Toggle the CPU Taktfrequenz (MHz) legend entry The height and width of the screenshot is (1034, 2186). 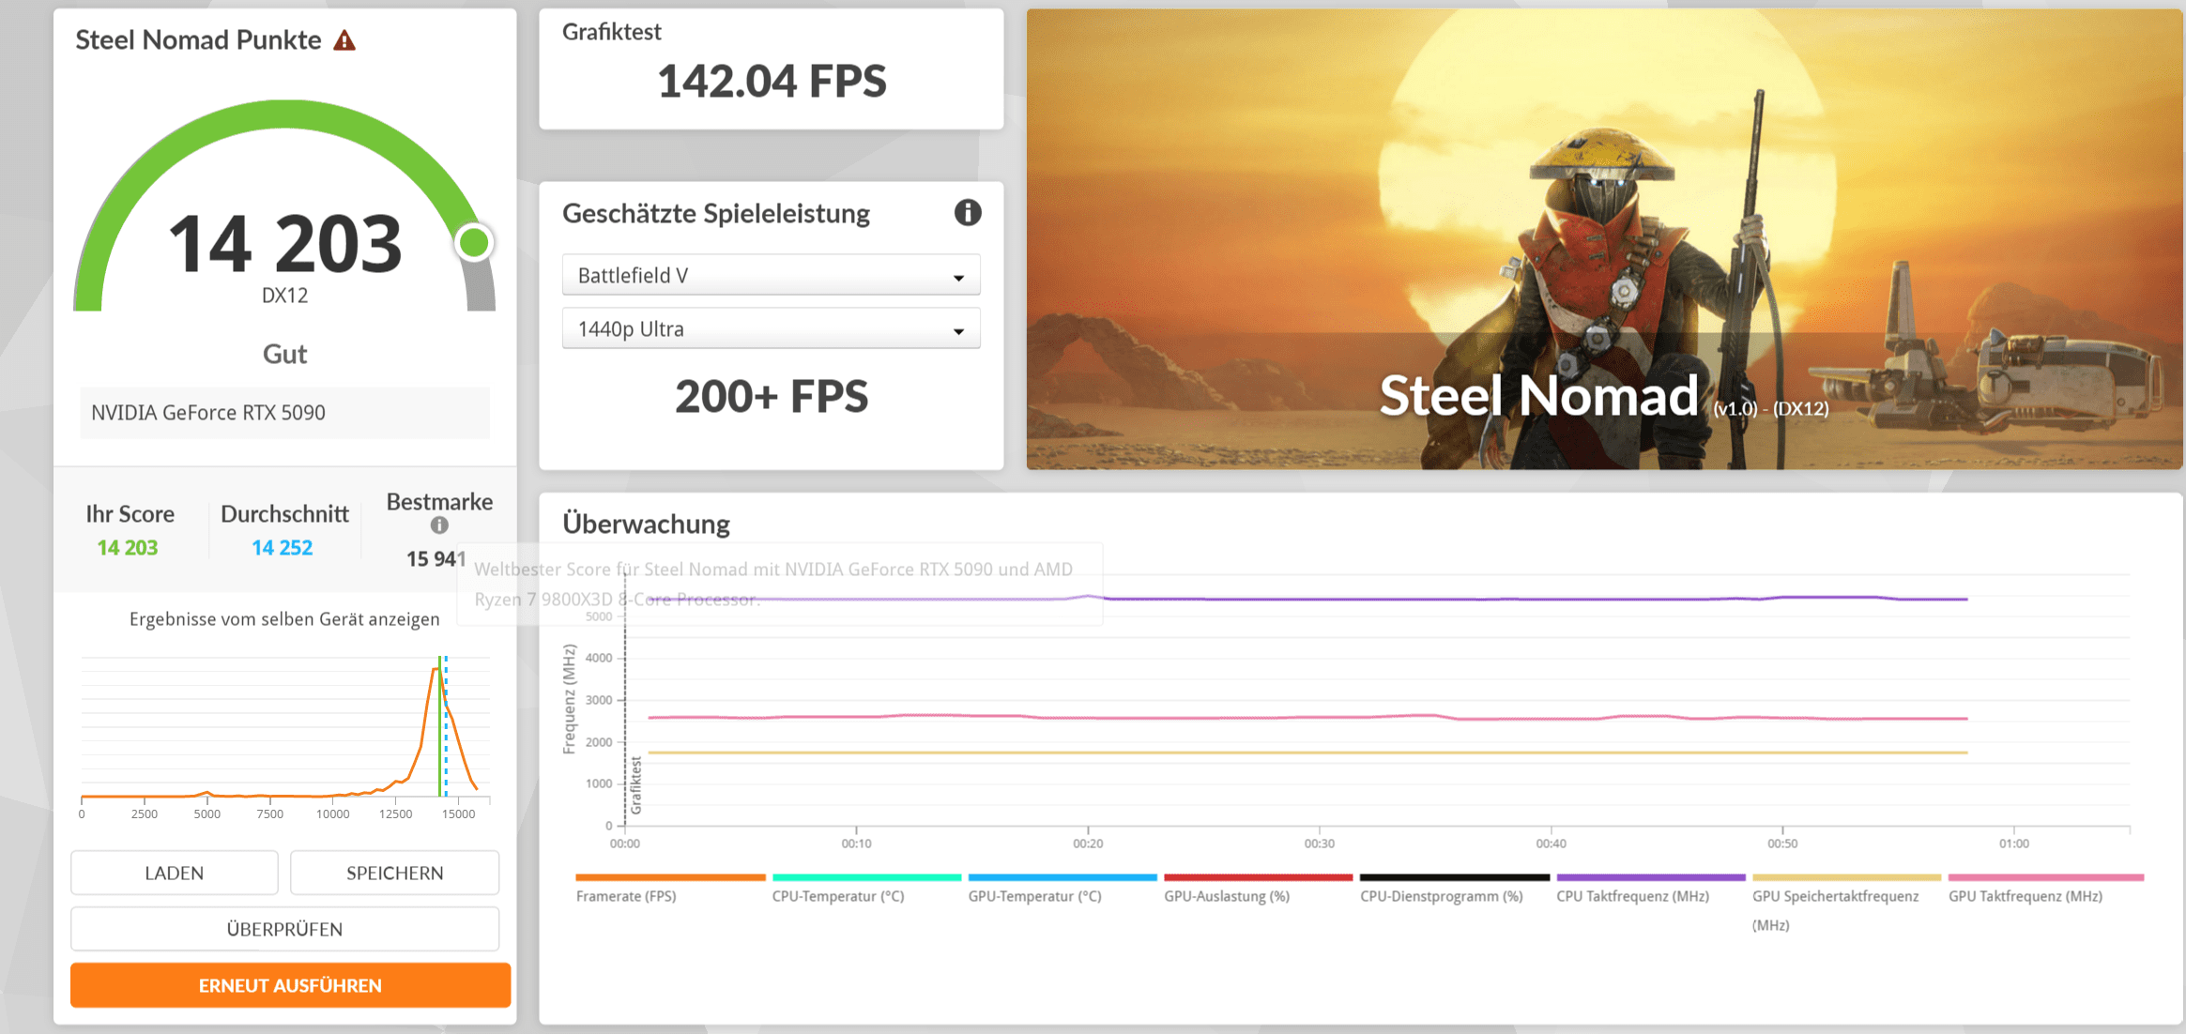tap(1632, 896)
